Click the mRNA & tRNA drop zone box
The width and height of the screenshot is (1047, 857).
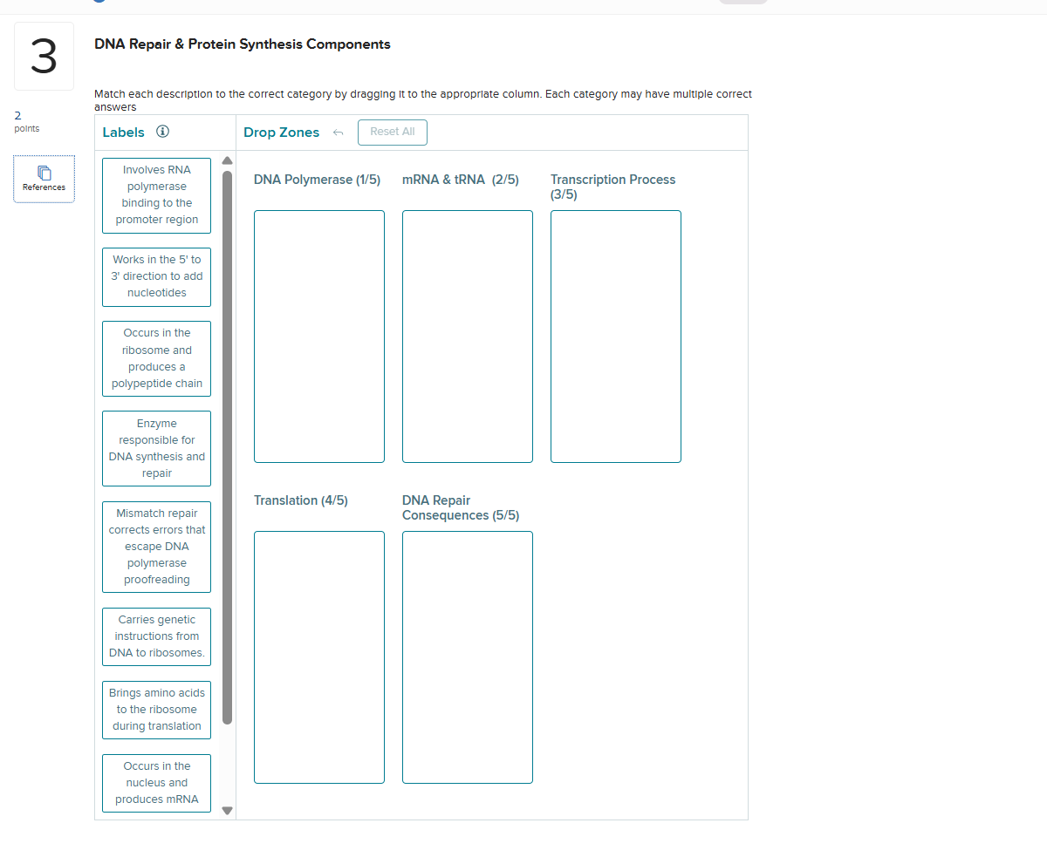click(x=468, y=337)
